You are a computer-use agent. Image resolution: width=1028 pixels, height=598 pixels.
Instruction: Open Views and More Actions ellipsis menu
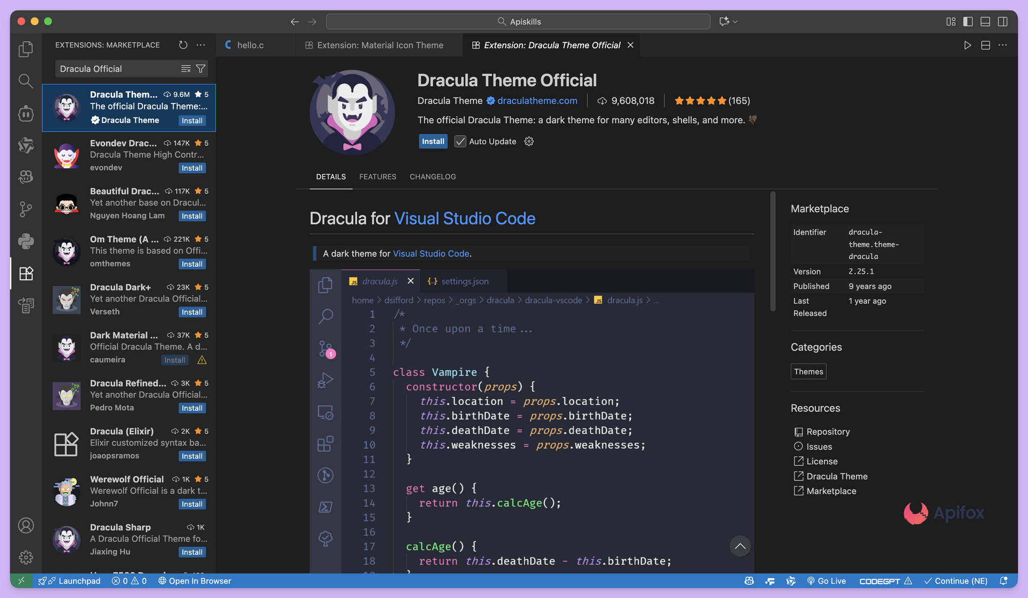pos(201,45)
